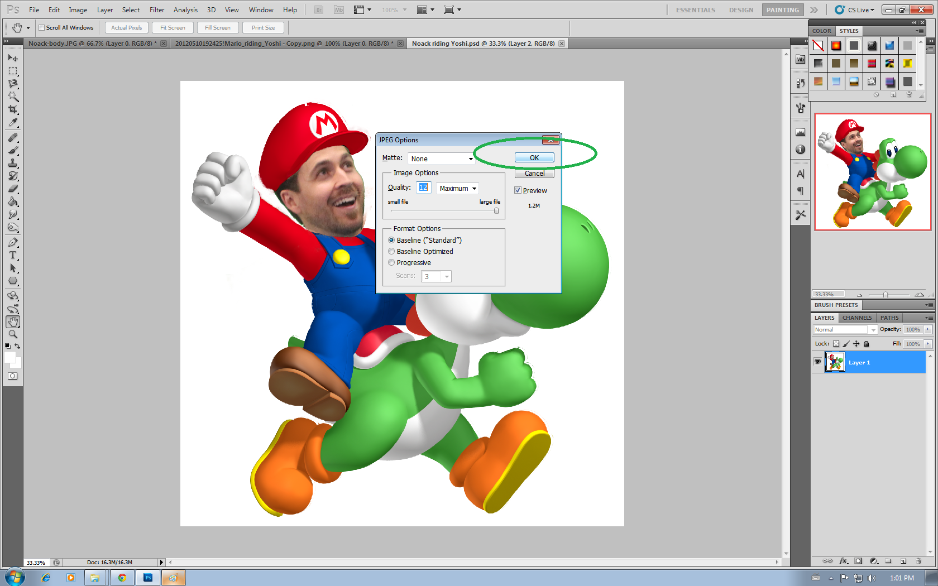This screenshot has height=586, width=938.
Task: Swap foreground and background colors
Action: tap(17, 346)
